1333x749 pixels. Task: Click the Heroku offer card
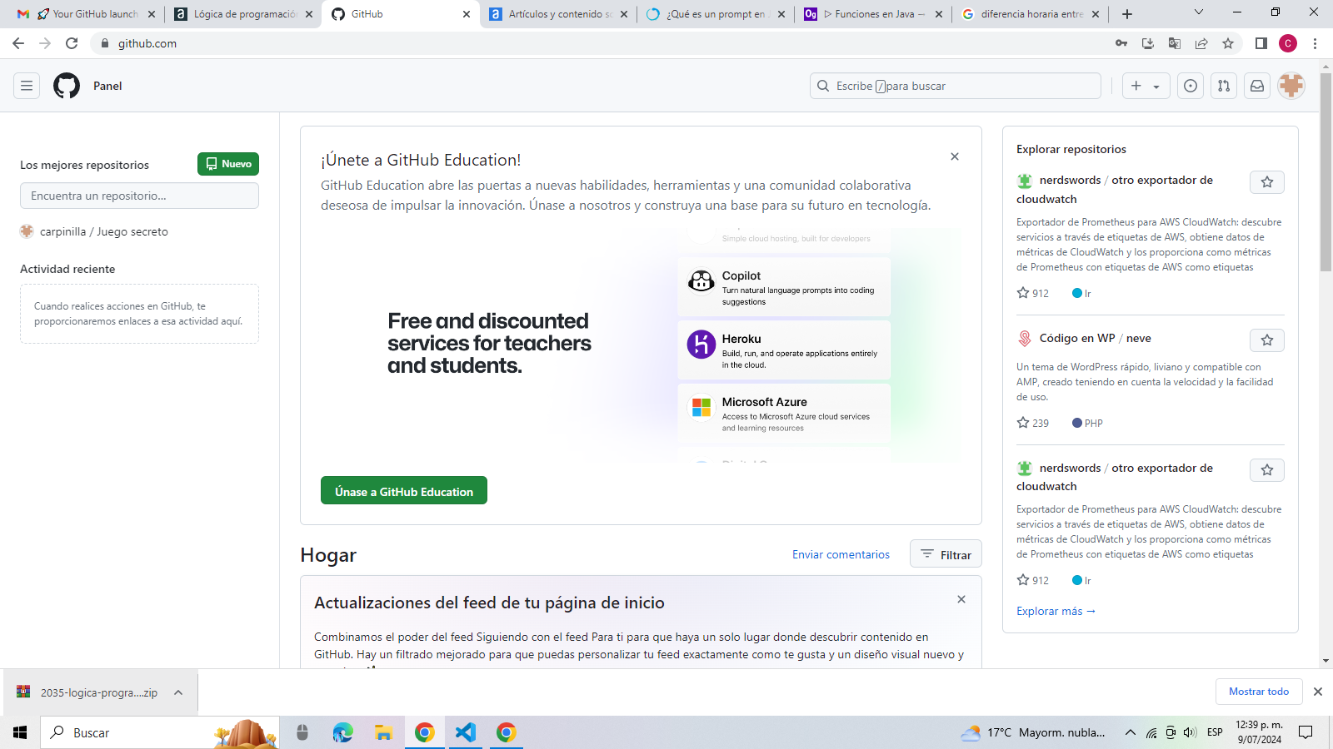click(x=784, y=350)
